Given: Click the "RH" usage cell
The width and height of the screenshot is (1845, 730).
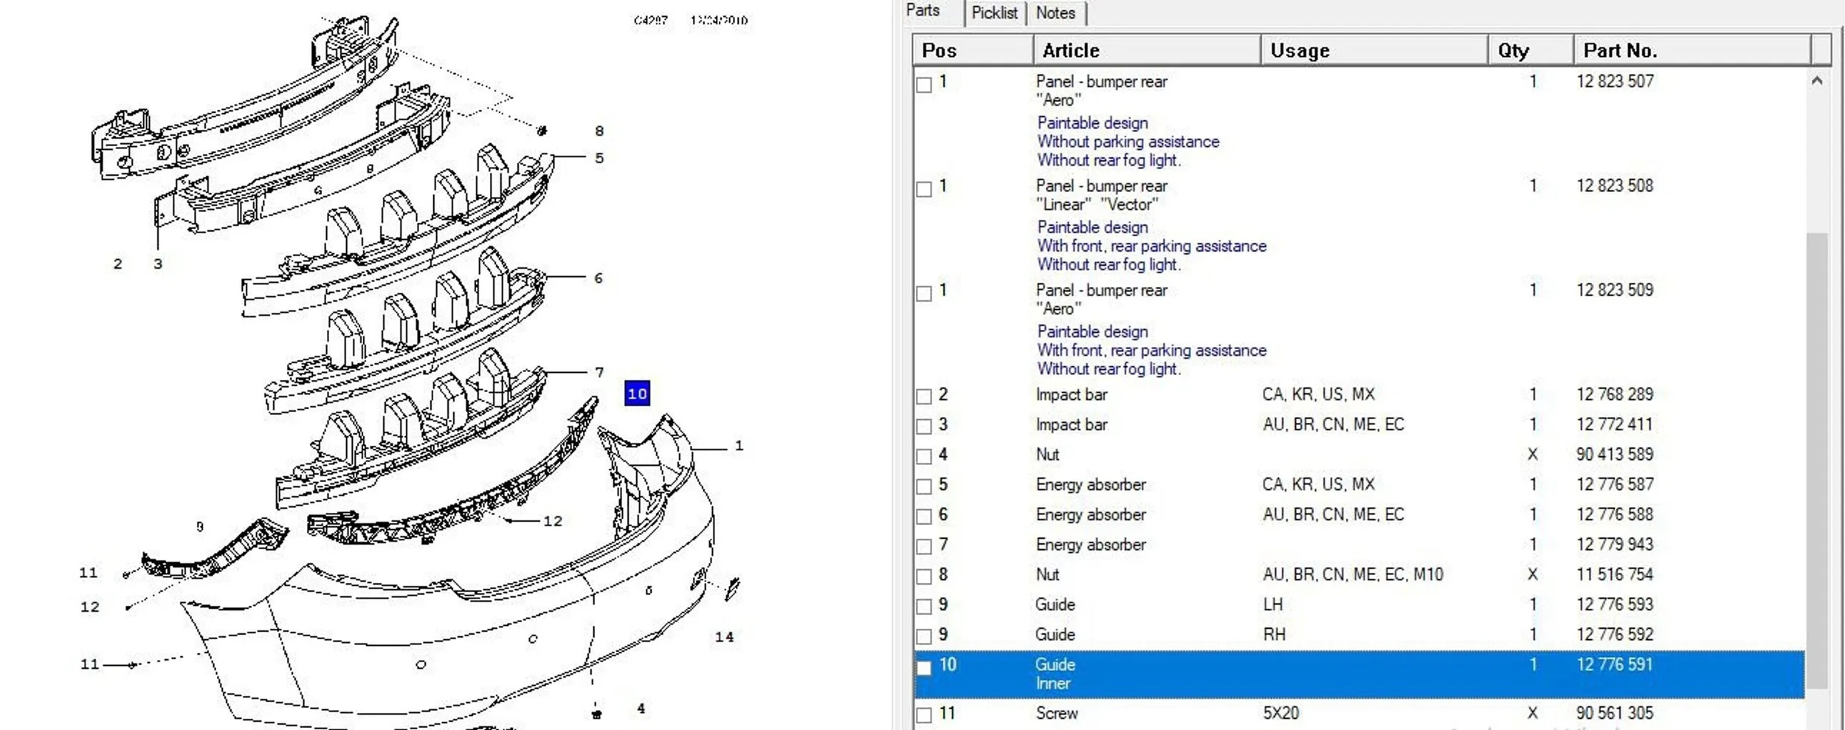Looking at the screenshot, I should click(1275, 635).
